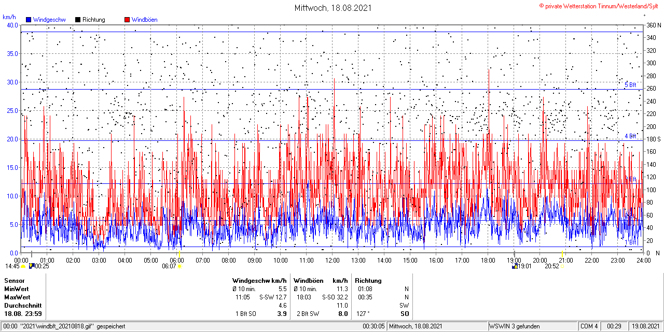
Task: Click the moonset icon beside 00:25
Action: click(31, 266)
